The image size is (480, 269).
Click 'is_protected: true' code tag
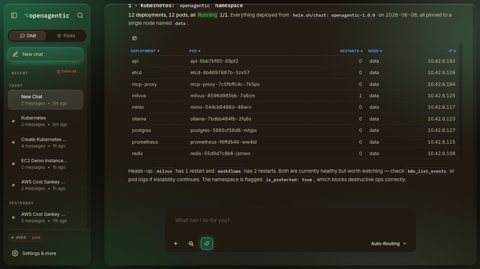click(x=289, y=180)
